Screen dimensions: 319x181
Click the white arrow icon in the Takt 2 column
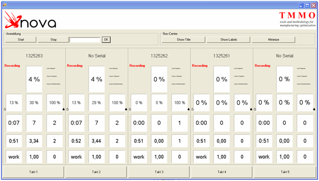pyautogui.click(x=67, y=109)
